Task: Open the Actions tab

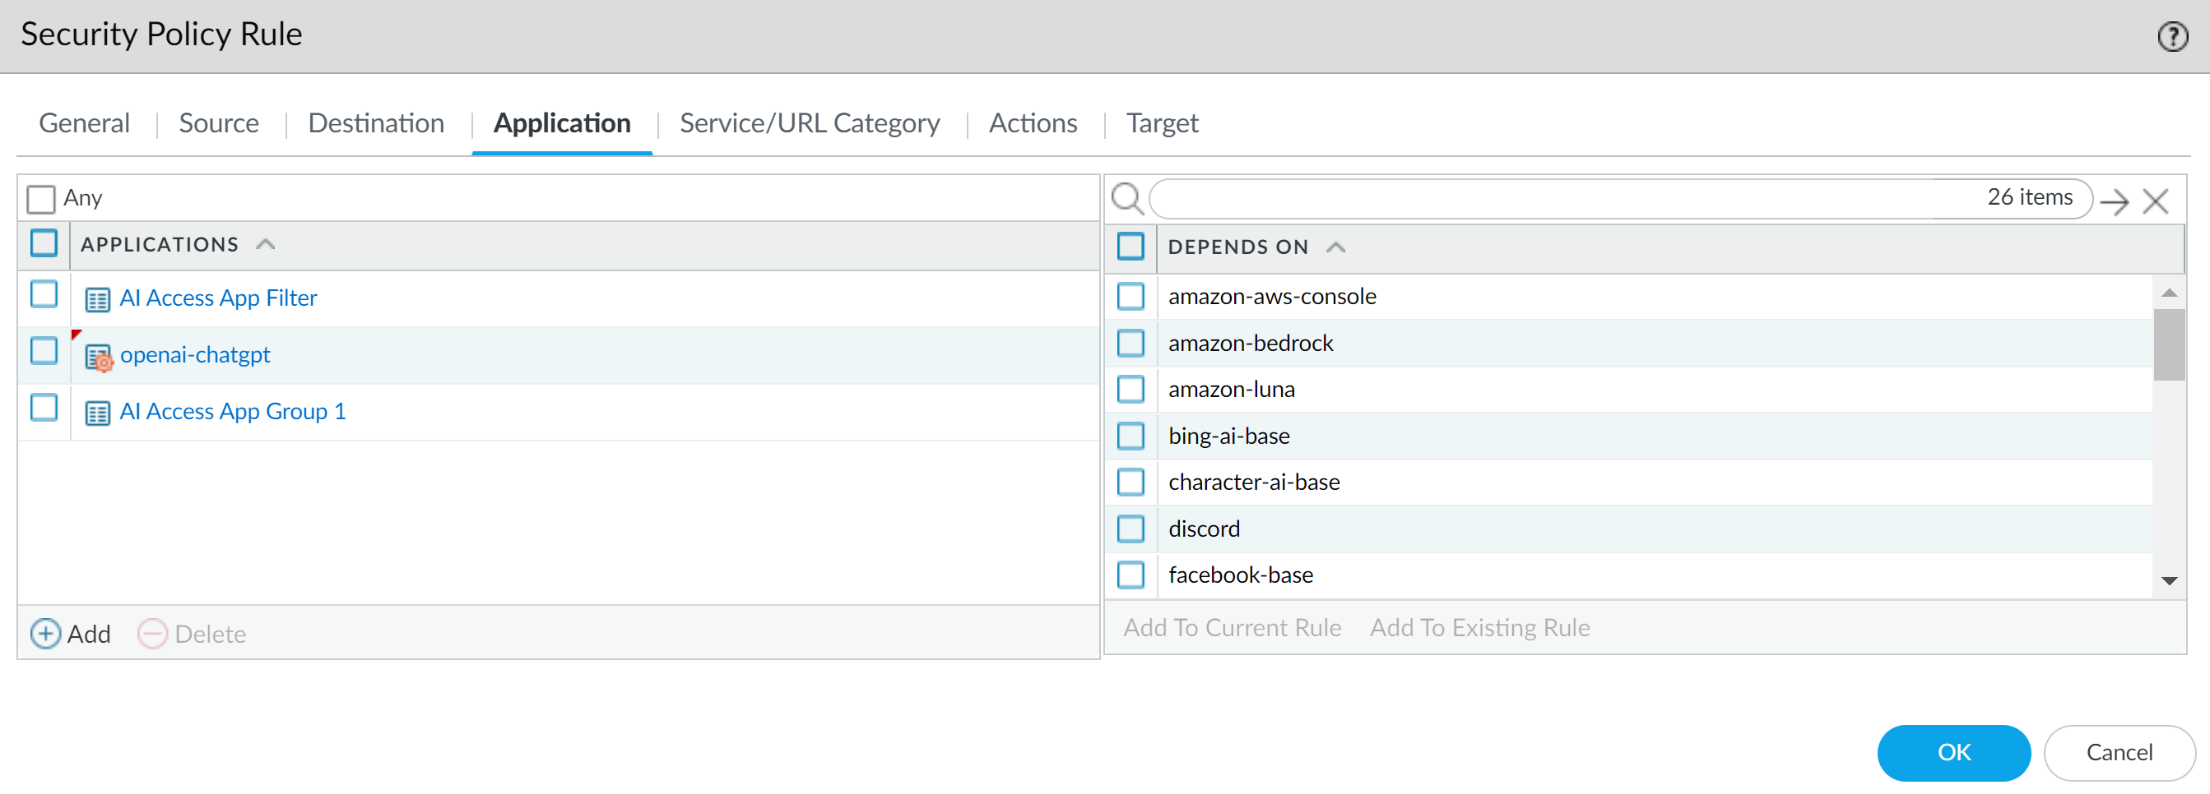Action: click(x=1032, y=123)
